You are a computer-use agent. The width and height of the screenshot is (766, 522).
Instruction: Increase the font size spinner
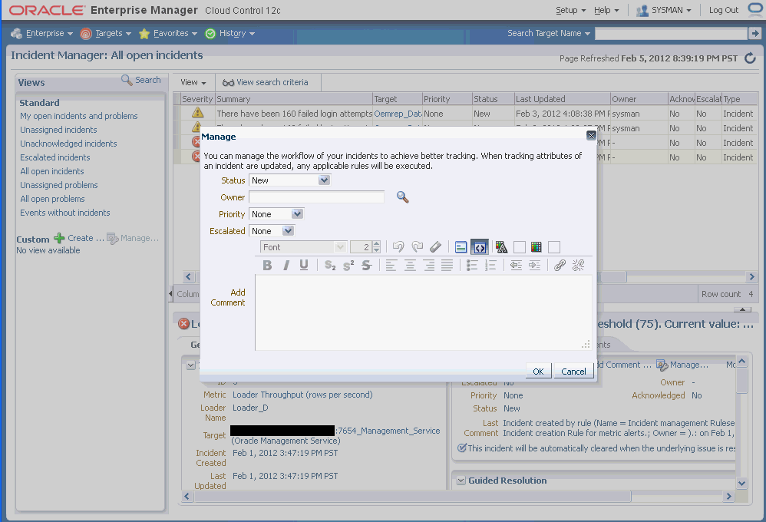(376, 244)
